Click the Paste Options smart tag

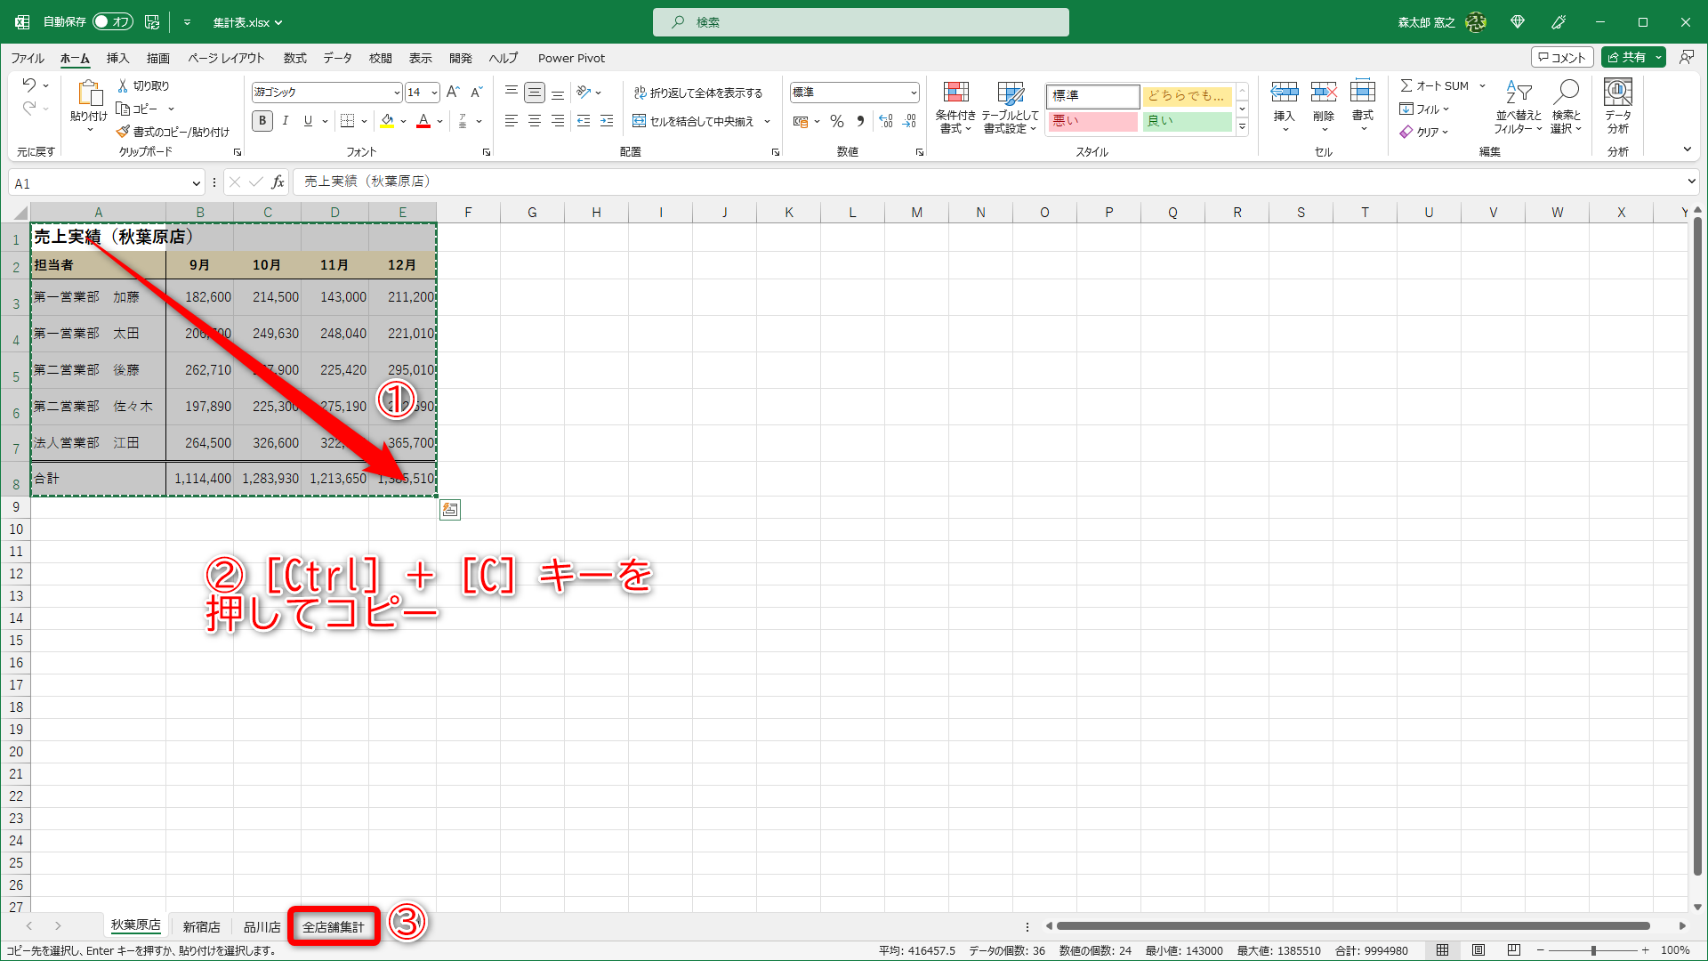pyautogui.click(x=450, y=510)
